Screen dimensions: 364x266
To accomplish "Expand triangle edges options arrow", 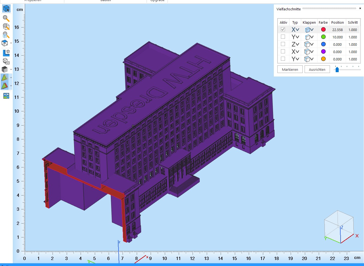I will pyautogui.click(x=11, y=78).
